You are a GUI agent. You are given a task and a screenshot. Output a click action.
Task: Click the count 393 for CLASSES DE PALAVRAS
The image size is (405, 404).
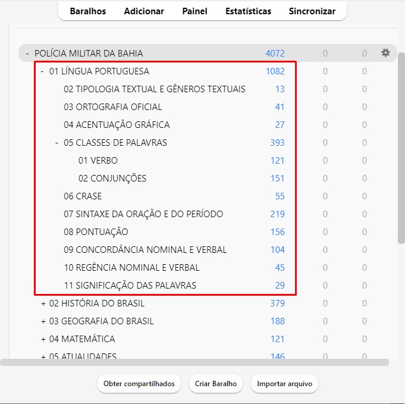[x=277, y=142]
